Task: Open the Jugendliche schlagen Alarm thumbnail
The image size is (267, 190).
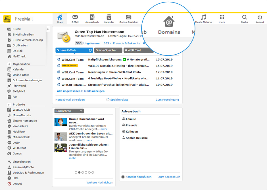Action: click(61, 148)
